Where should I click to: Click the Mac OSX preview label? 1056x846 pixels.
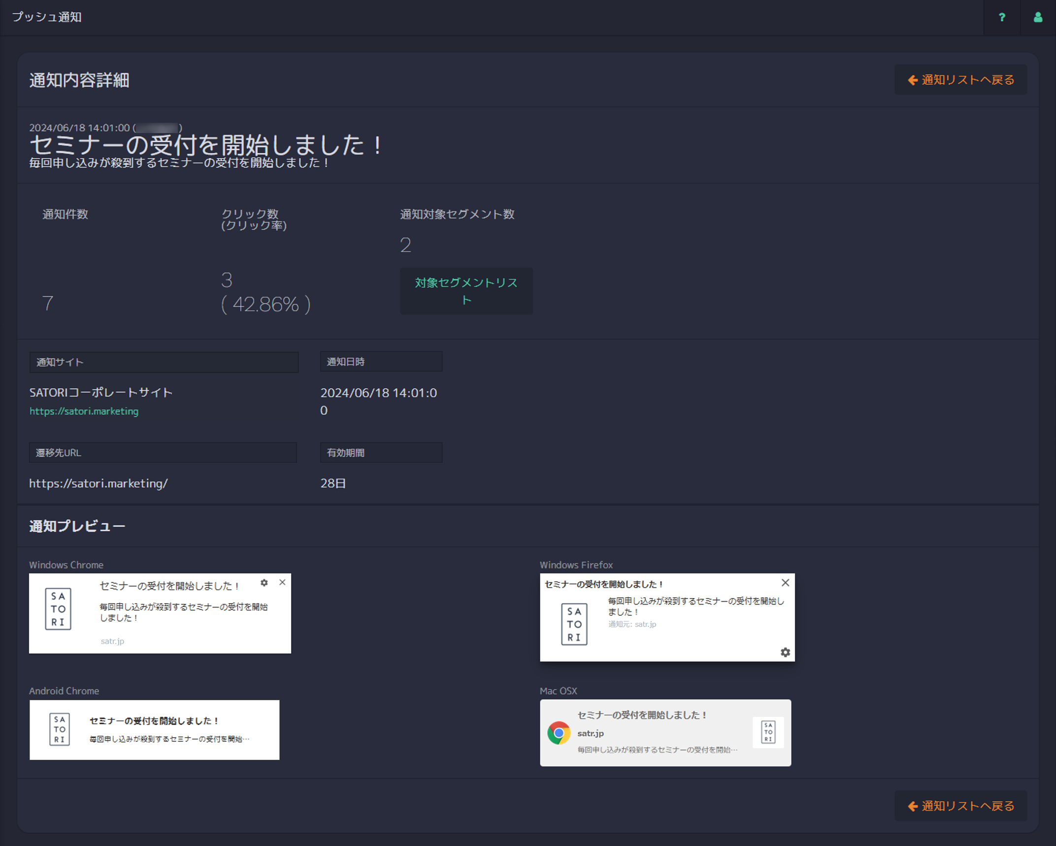click(558, 691)
